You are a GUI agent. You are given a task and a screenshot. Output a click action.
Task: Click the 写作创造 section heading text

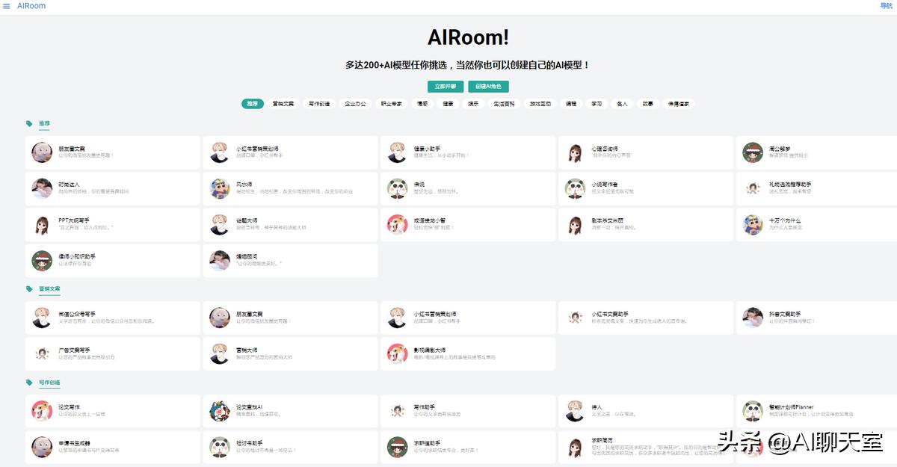coord(49,383)
